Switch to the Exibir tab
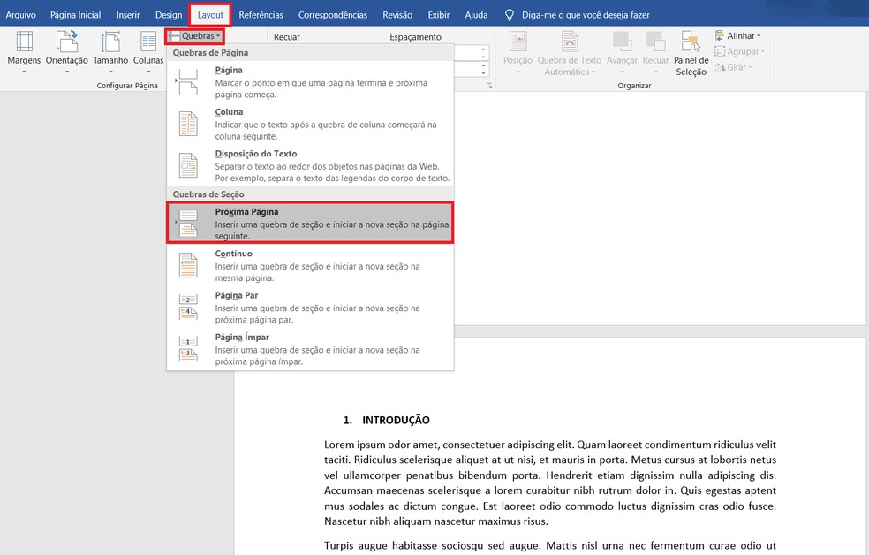This screenshot has width=869, height=555. 438,15
